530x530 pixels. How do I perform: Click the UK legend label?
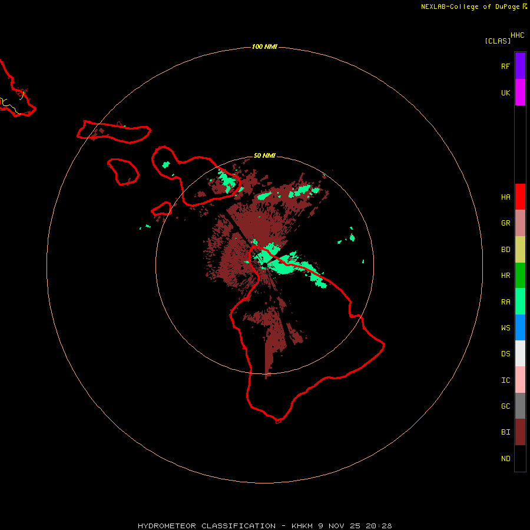505,92
